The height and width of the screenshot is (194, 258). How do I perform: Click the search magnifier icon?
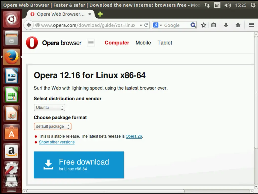[x=193, y=25]
